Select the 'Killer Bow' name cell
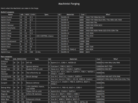This screenshot has height=103, width=138. [x=7, y=99]
